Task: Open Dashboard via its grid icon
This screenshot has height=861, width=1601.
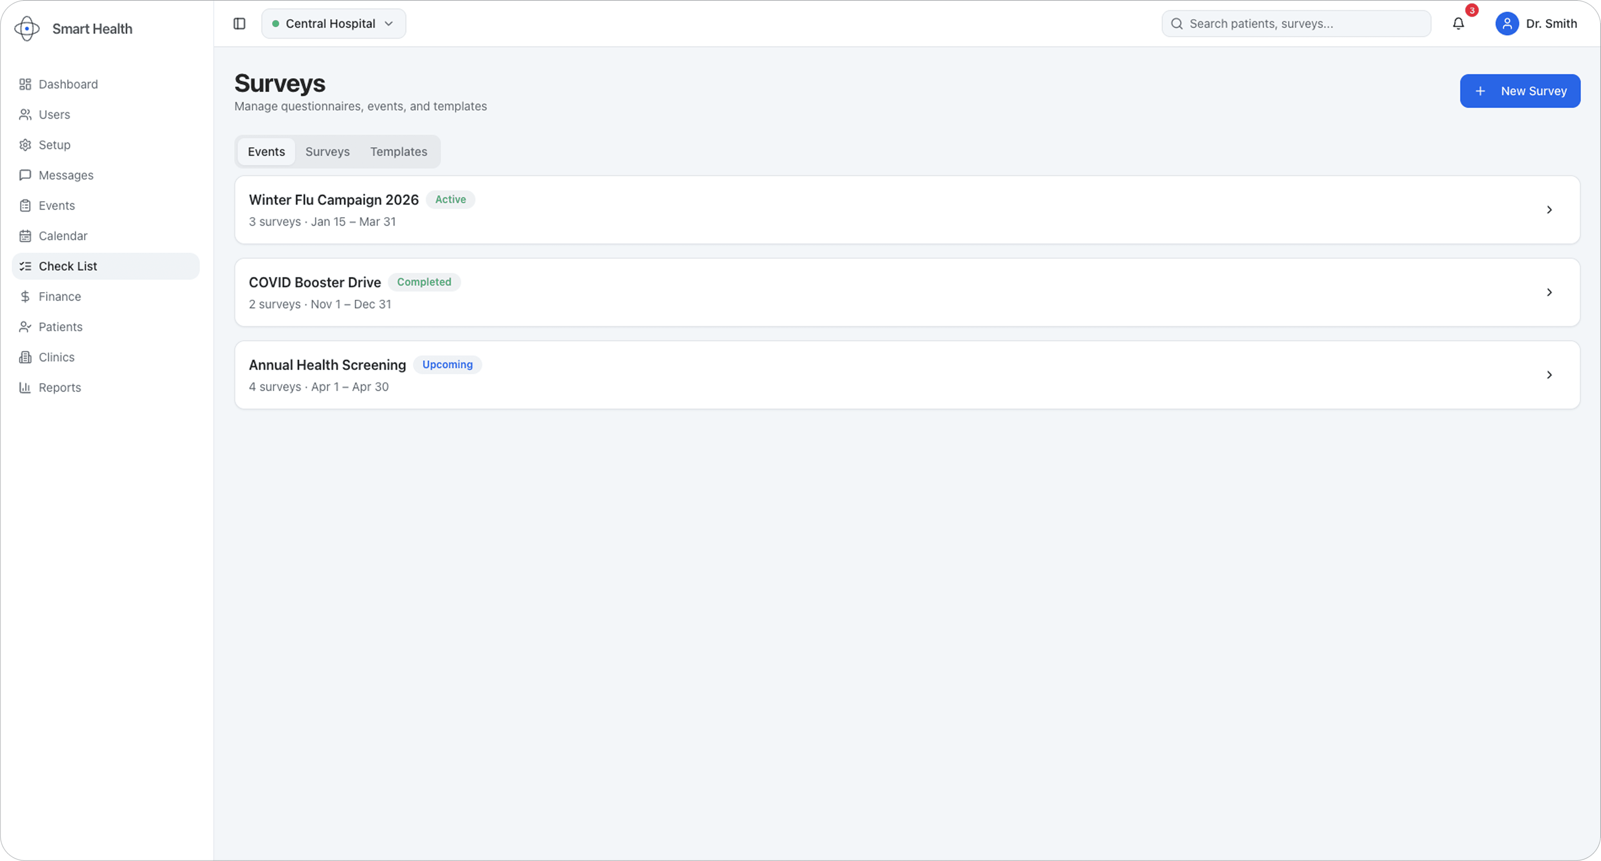Action: pyautogui.click(x=25, y=84)
